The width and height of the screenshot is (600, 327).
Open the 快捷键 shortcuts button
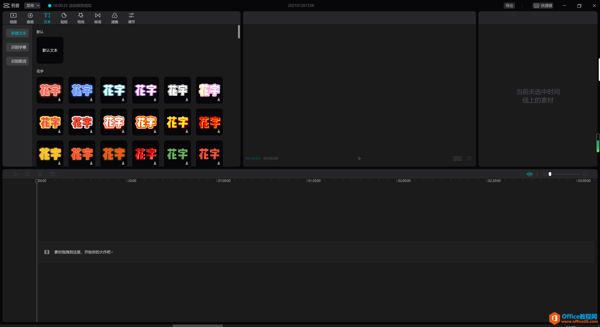coord(543,6)
